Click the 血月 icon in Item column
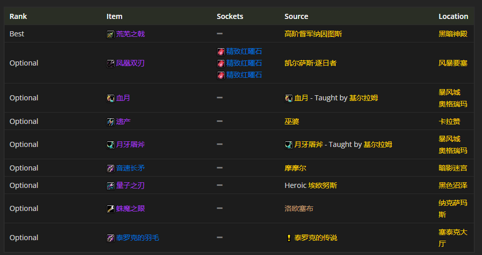 pyautogui.click(x=110, y=98)
